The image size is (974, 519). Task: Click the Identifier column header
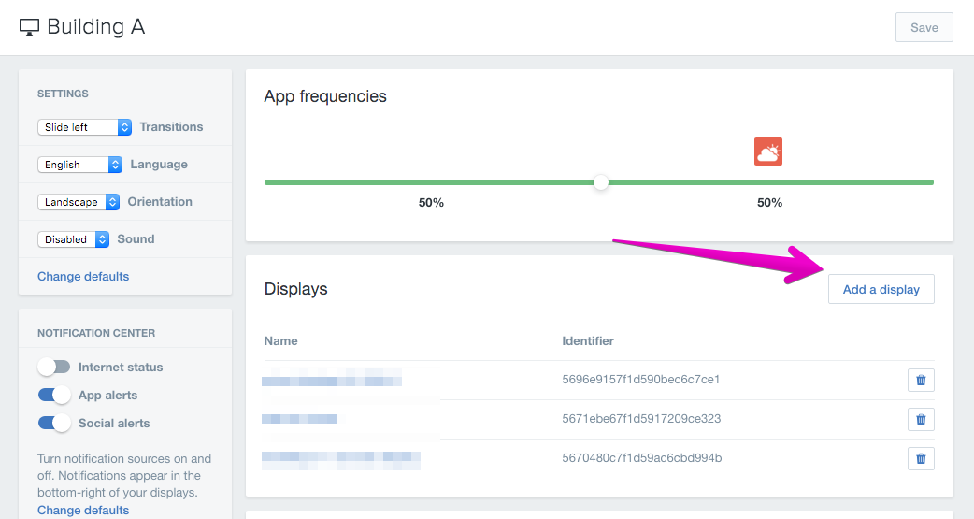point(588,340)
